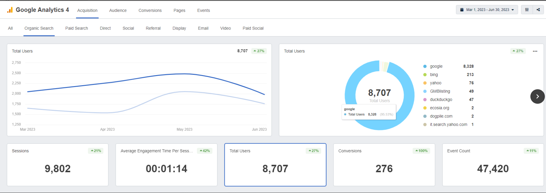Click the it.search.yahoo.com legend color dot
546x193 pixels.
[425, 125]
